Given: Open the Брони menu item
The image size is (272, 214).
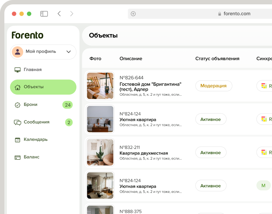Looking at the screenshot, I should click(43, 105).
